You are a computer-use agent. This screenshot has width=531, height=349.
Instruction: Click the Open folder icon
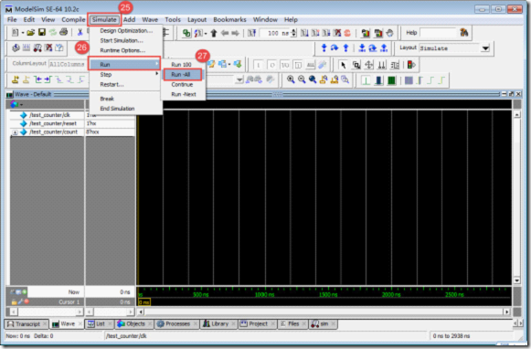pyautogui.click(x=31, y=33)
